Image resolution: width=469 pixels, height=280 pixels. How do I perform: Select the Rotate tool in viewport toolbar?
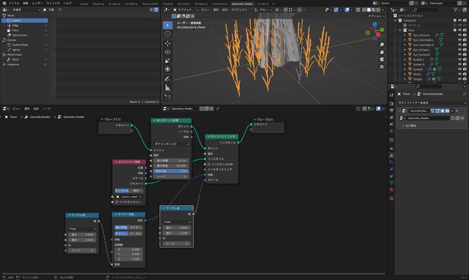[168, 52]
